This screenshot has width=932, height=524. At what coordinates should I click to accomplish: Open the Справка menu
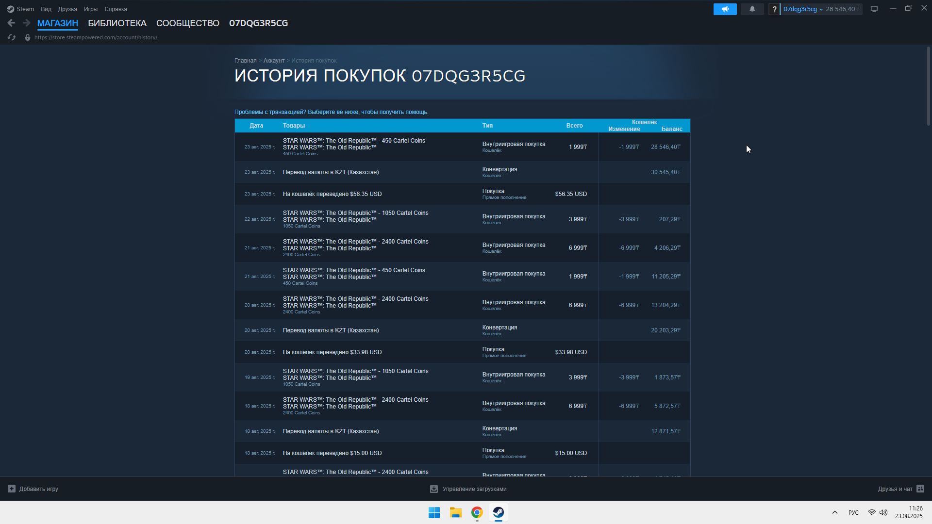coord(116,9)
